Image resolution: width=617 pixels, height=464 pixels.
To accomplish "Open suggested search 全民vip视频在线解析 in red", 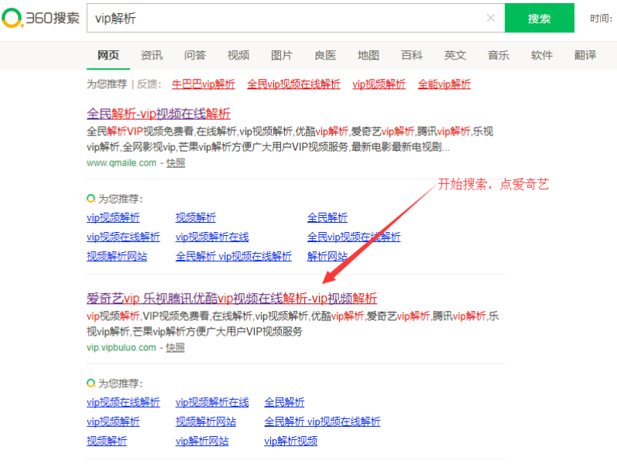I will pos(293,84).
